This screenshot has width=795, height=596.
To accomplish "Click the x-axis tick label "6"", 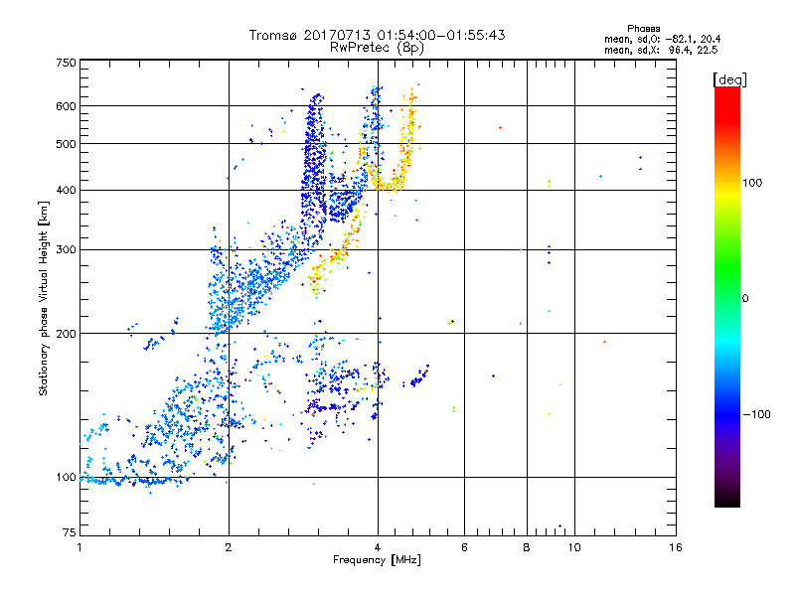I will [464, 547].
